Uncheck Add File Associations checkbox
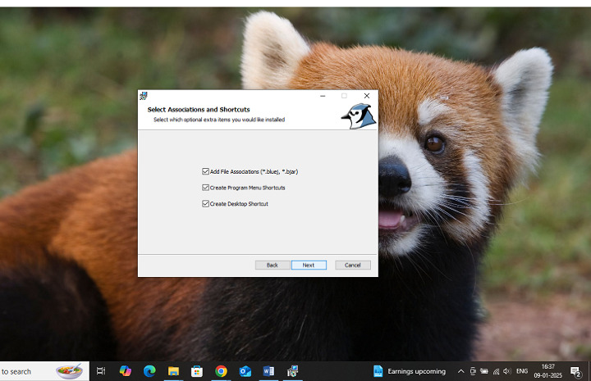Image resolution: width=591 pixels, height=381 pixels. [205, 171]
